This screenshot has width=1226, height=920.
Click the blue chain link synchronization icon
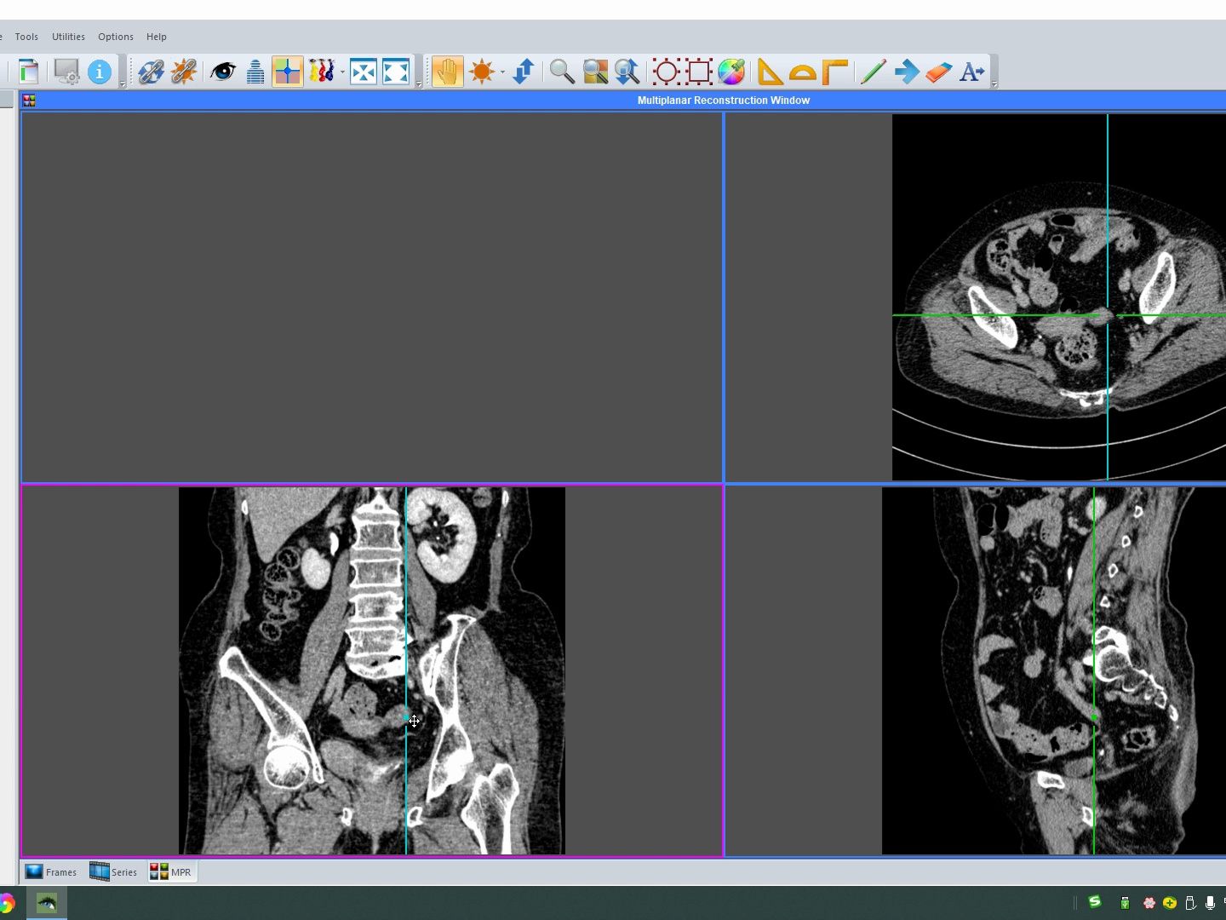[x=151, y=72]
